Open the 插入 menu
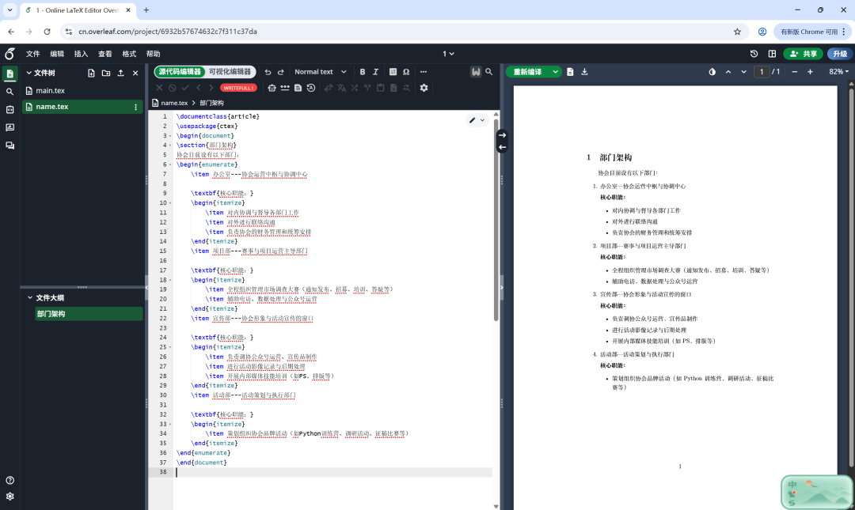The height and width of the screenshot is (510, 855). click(x=81, y=54)
